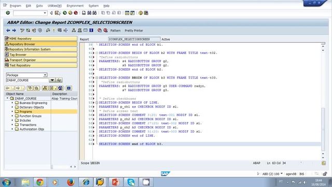Open the Environment menu
This screenshot has height=187, width=332.
pyautogui.click(x=75, y=6)
